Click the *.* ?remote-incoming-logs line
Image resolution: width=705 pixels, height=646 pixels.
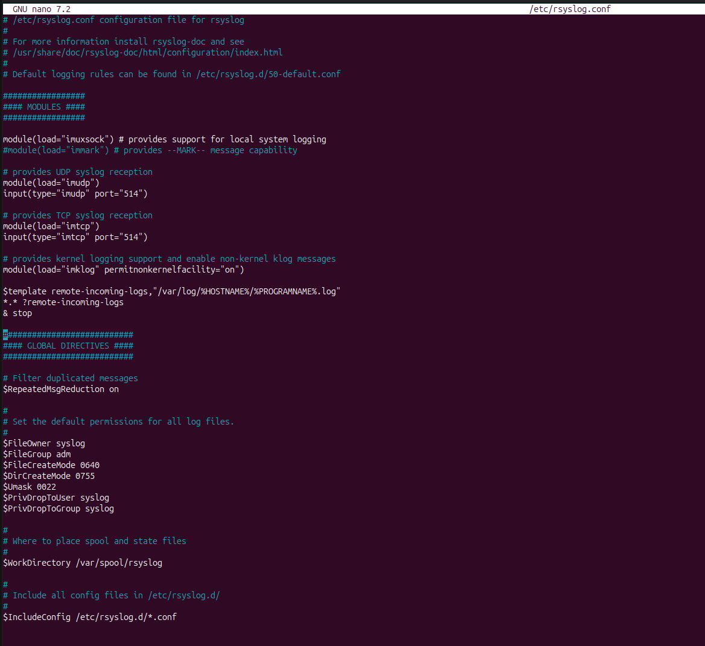pos(63,302)
